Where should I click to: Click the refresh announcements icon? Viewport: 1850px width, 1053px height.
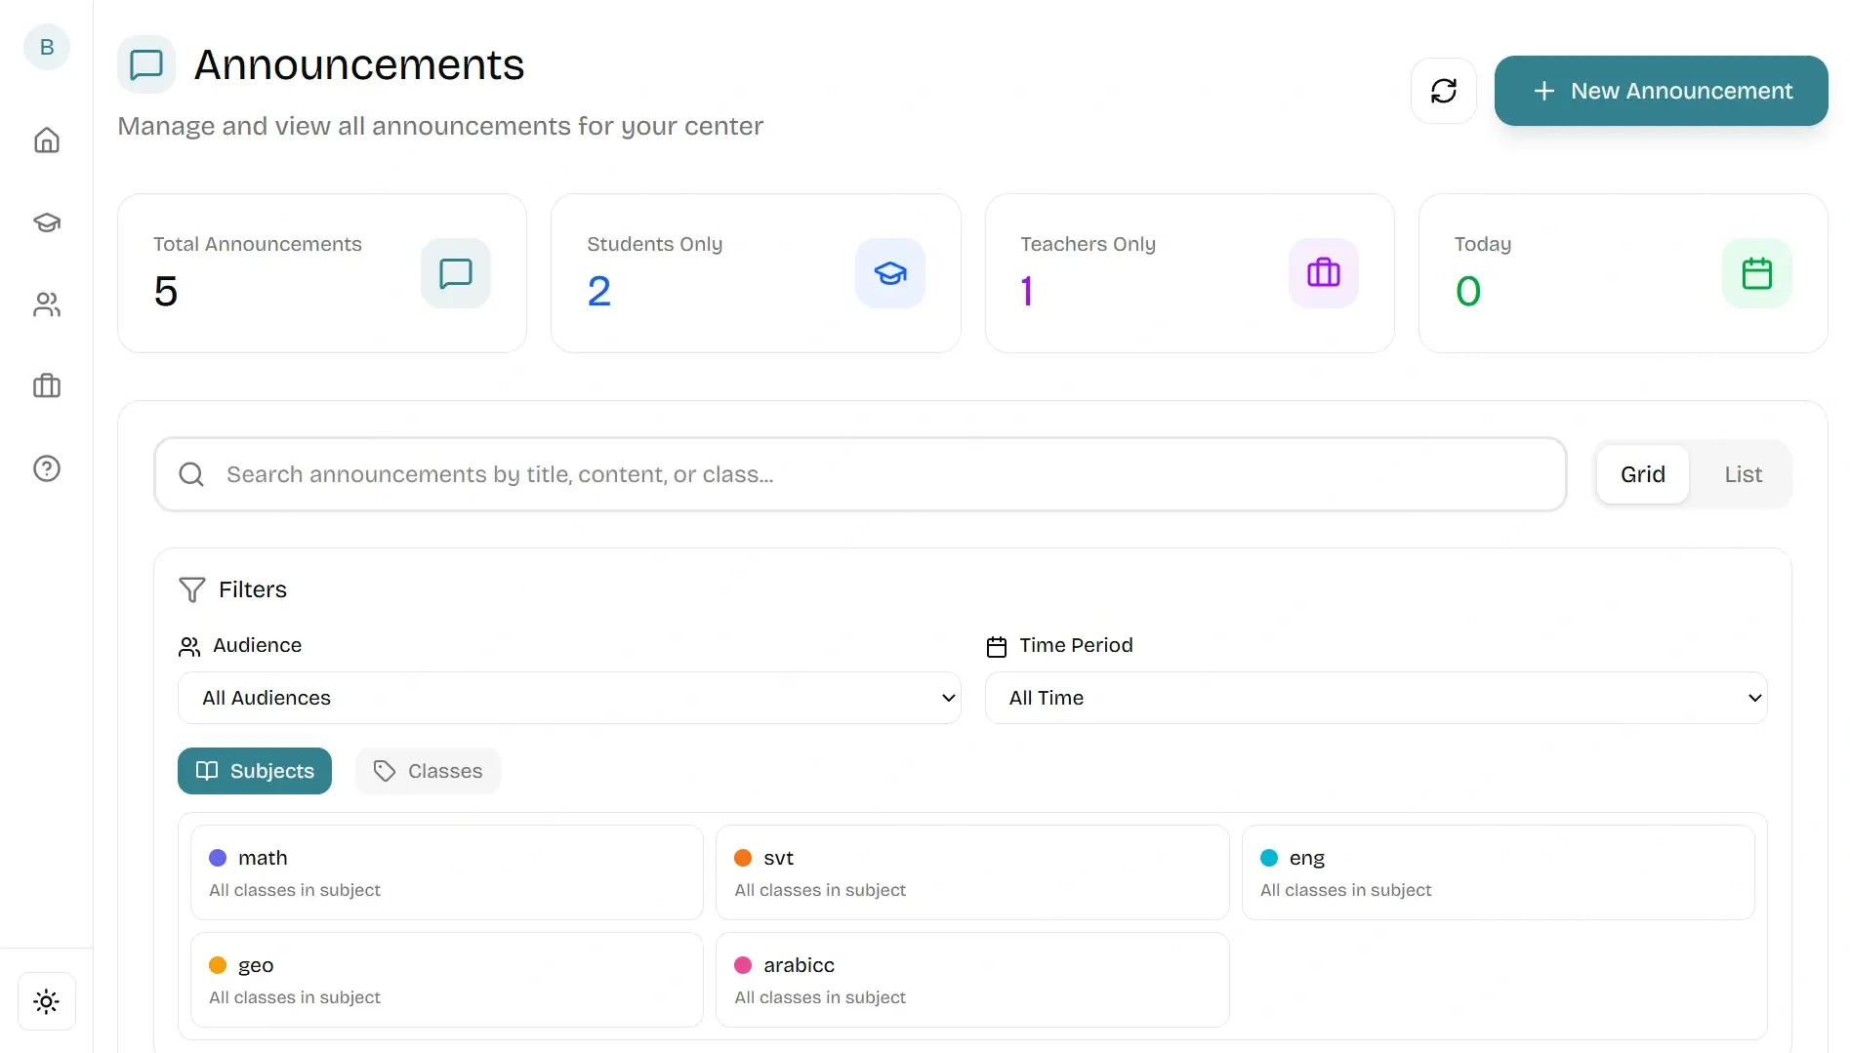pos(1443,91)
